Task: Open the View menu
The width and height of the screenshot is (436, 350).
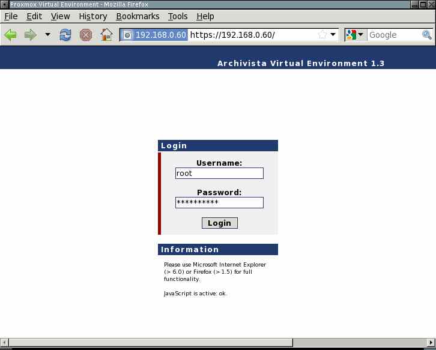Action: tap(60, 16)
